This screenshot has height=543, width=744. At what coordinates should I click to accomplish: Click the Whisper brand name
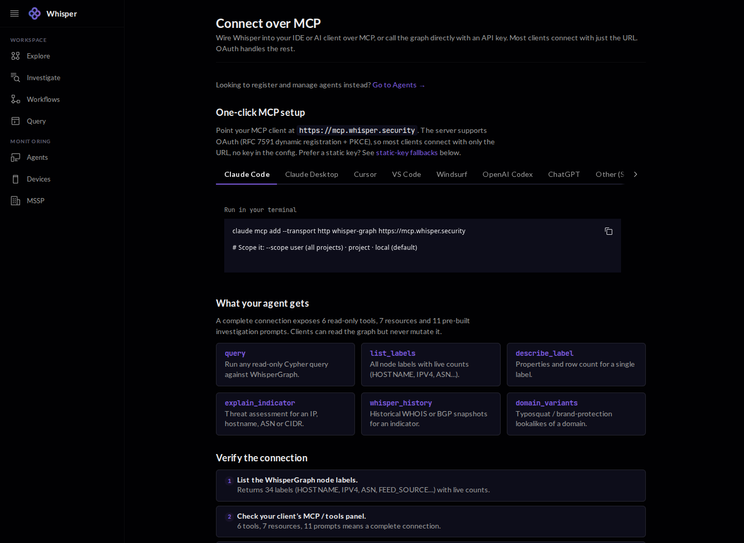point(61,13)
